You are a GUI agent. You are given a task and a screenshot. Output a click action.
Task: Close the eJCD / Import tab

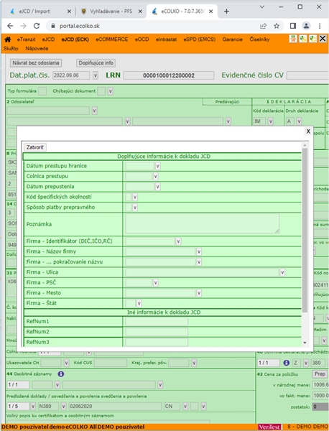point(69,11)
